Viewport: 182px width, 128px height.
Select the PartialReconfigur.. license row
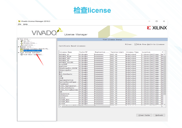coord(111,82)
